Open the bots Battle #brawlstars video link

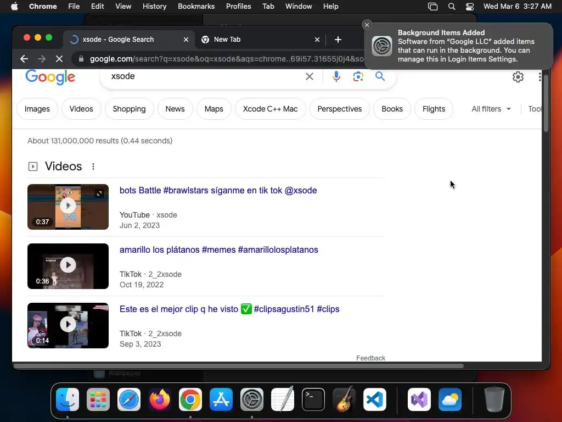click(x=218, y=190)
